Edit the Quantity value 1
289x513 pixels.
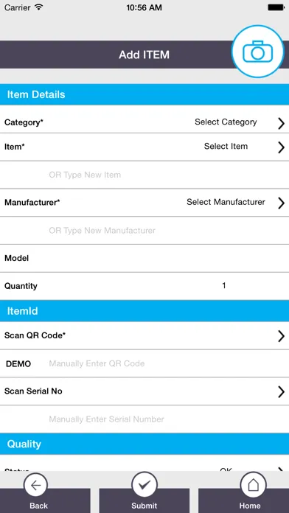click(x=224, y=286)
